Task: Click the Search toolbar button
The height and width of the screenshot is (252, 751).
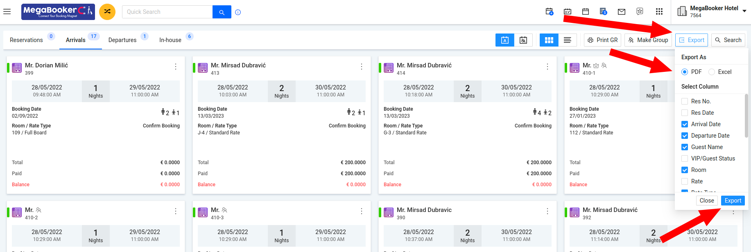Action: click(728, 40)
